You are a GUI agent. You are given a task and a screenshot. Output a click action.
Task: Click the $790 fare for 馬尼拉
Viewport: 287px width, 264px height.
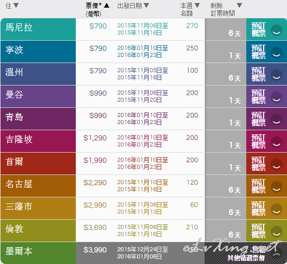click(98, 26)
